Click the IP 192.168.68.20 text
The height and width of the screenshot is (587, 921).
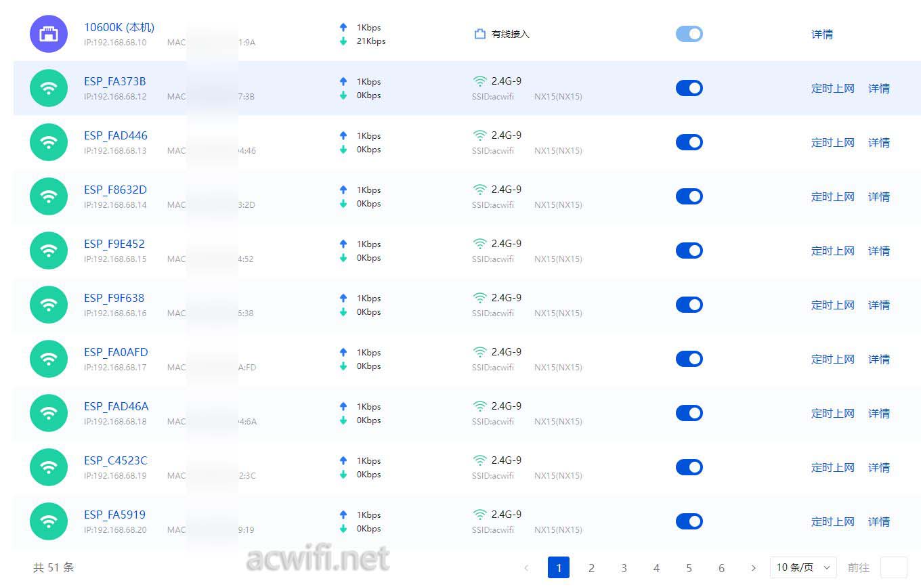115,529
